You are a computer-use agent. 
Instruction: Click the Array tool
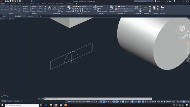(39, 11)
